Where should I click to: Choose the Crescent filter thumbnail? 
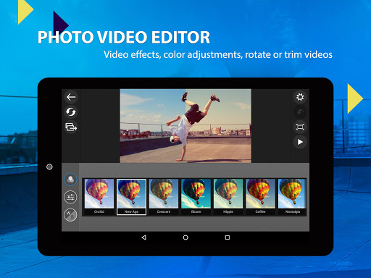pyautogui.click(x=164, y=196)
